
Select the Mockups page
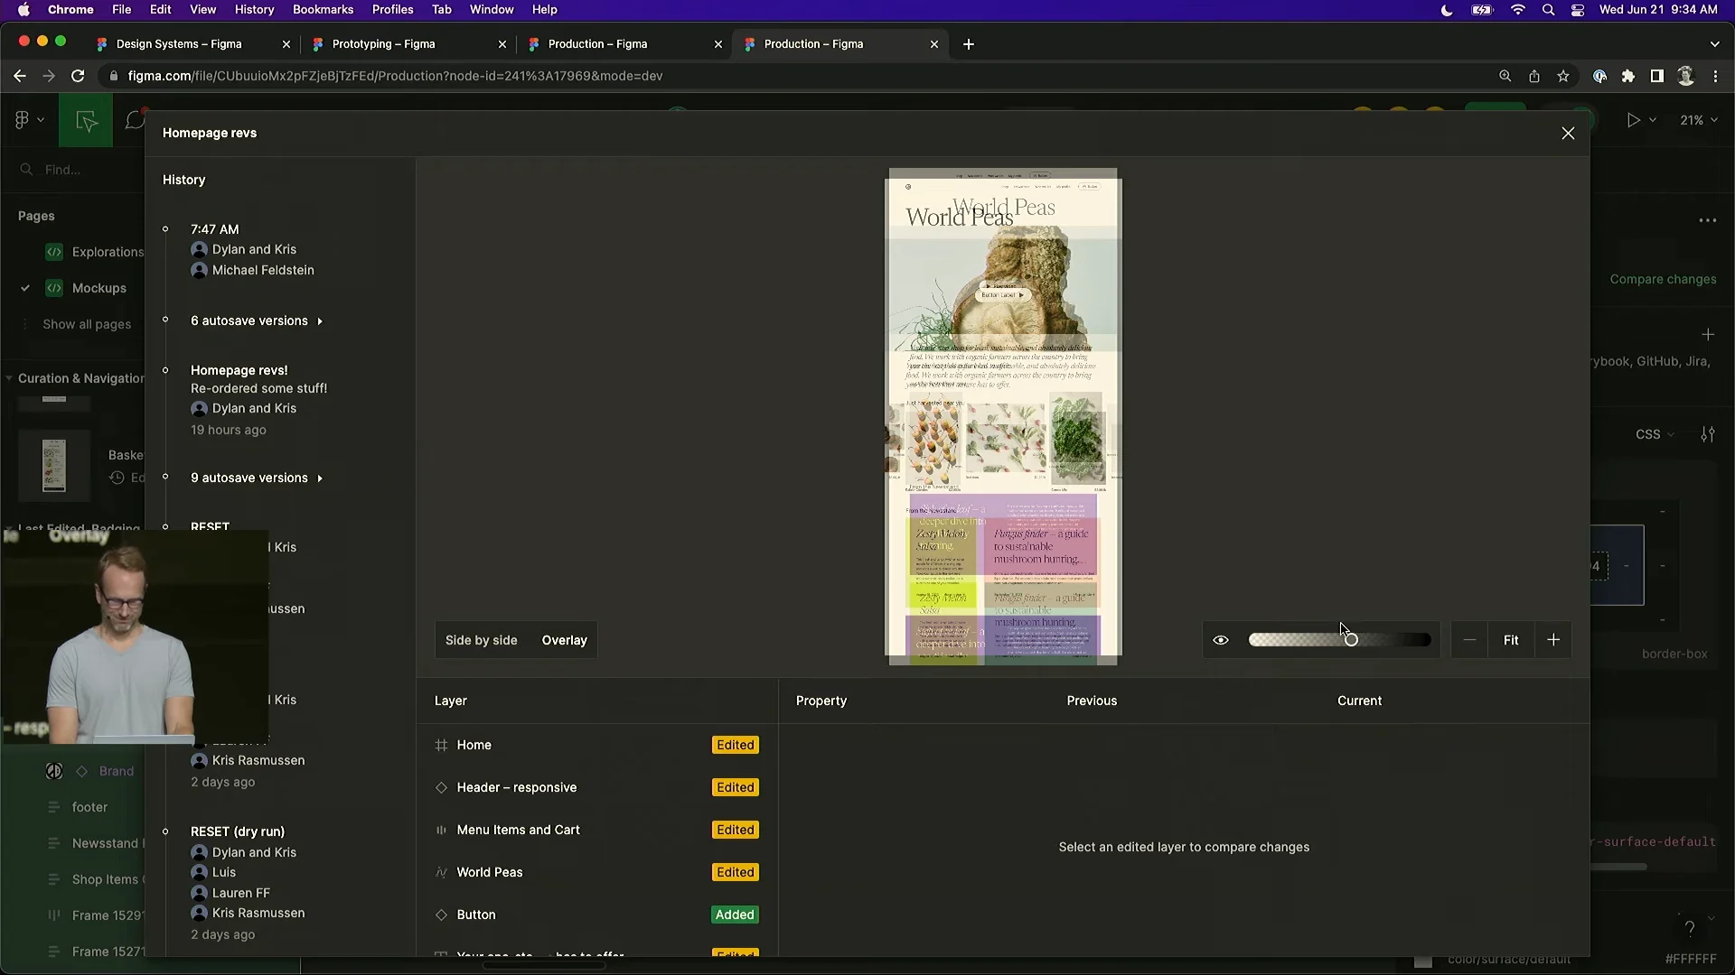[x=98, y=288]
